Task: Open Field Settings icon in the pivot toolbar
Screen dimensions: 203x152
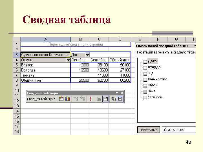Action: pyautogui.click(x=114, y=99)
